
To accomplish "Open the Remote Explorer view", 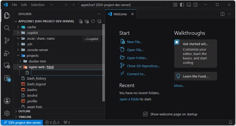I will coord(7,65).
